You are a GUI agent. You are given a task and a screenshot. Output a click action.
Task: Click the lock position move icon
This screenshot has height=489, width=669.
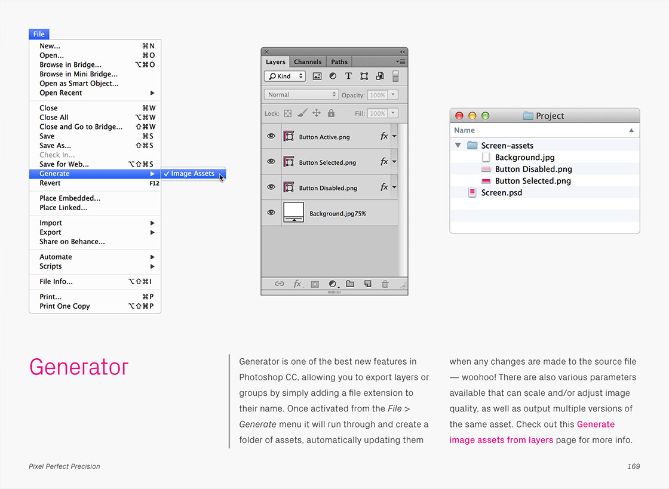point(317,113)
